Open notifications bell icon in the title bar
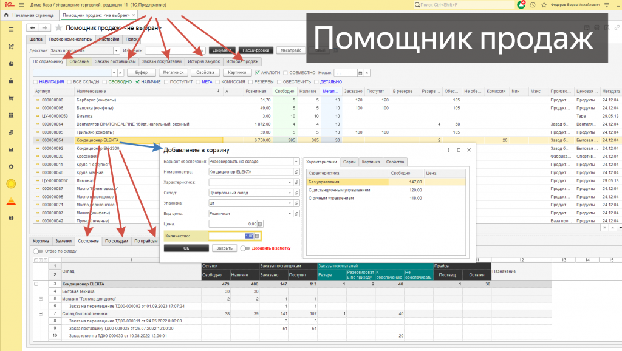 click(x=521, y=5)
